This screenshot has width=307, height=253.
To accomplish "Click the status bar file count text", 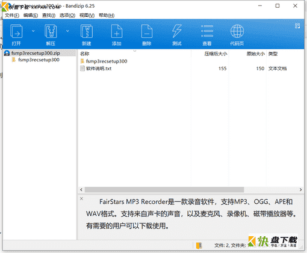I will click(230, 245).
